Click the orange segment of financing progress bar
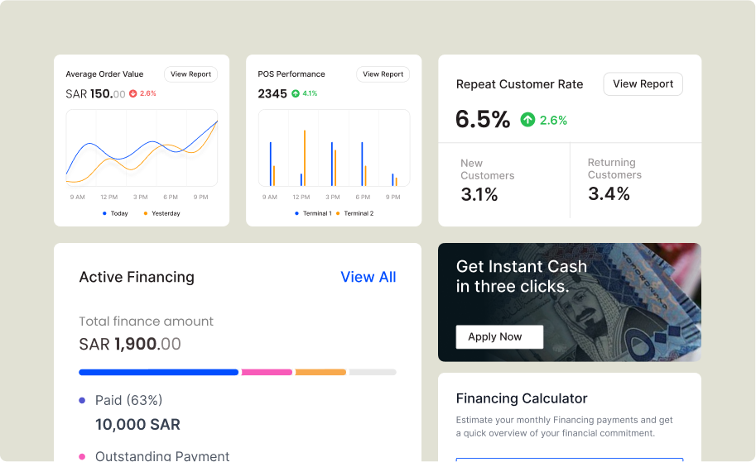Image resolution: width=756 pixels, height=462 pixels. pyautogui.click(x=320, y=372)
